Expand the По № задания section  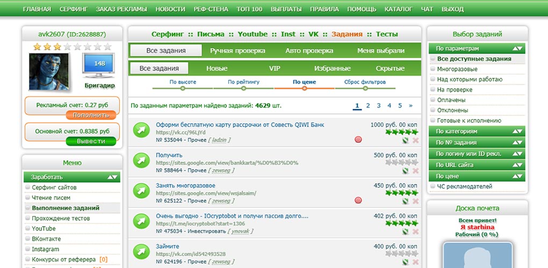pyautogui.click(x=477, y=143)
